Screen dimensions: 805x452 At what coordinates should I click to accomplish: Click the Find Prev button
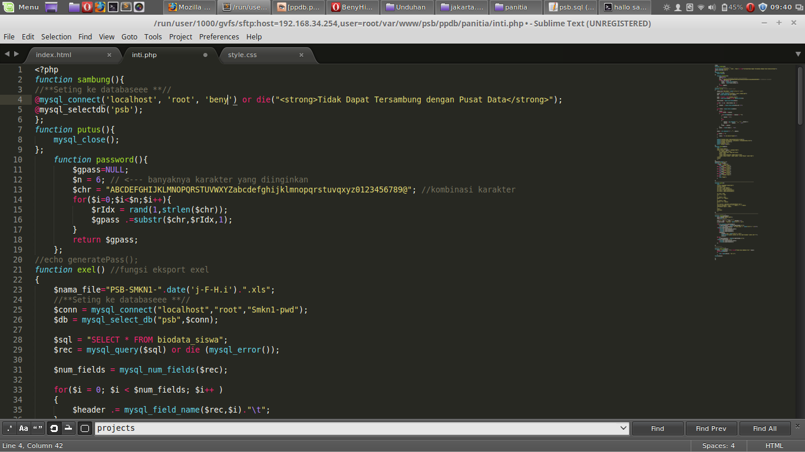point(711,428)
